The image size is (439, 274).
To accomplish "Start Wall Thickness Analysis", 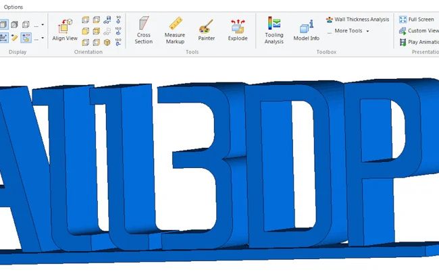I will click(x=357, y=20).
